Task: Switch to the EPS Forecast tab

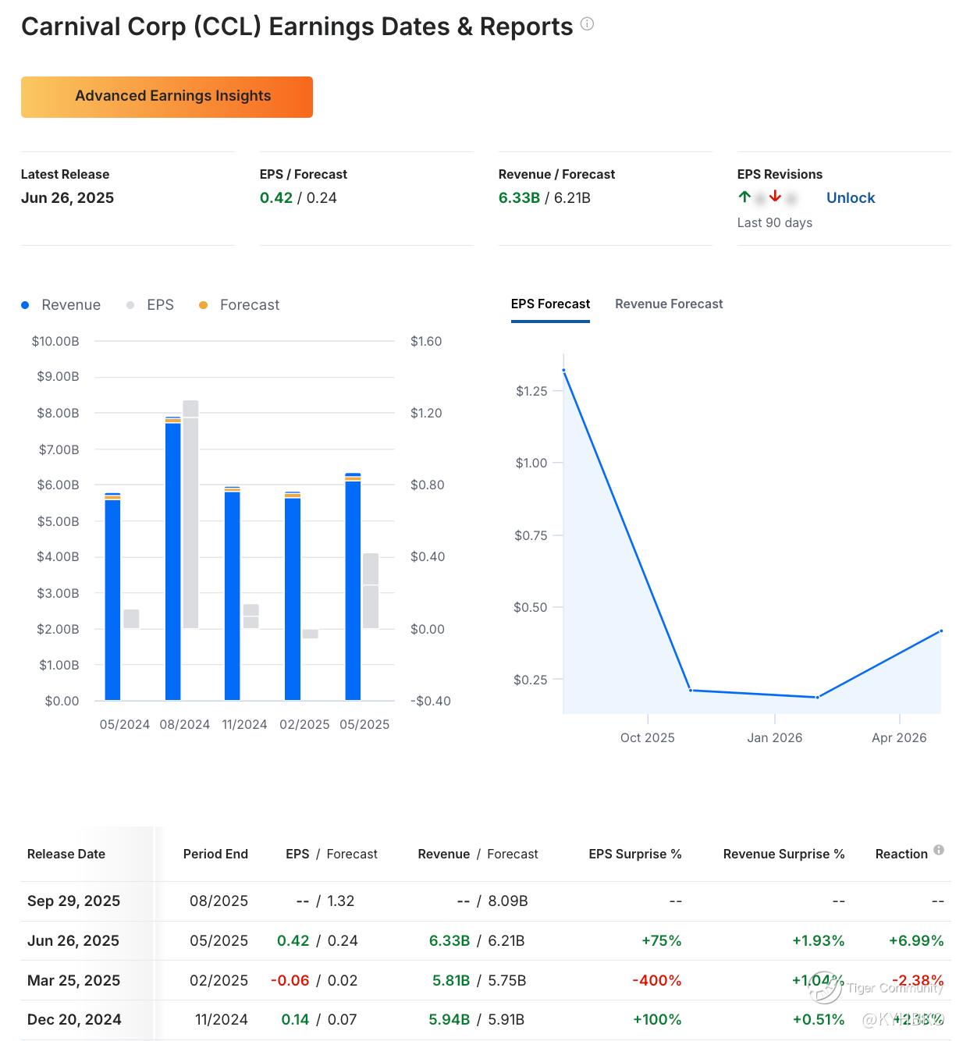Action: click(x=550, y=304)
